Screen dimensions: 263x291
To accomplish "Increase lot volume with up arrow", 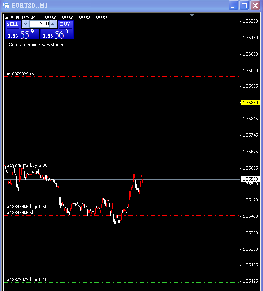I will 53,24.
